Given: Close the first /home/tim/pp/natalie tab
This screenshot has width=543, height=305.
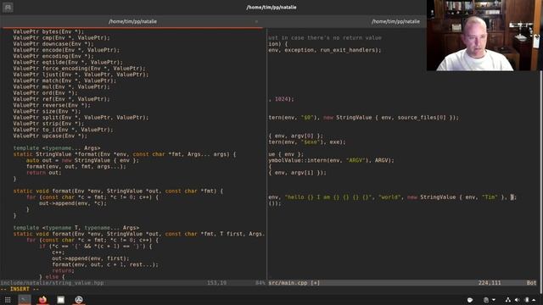Looking at the screenshot, I should [x=256, y=21].
